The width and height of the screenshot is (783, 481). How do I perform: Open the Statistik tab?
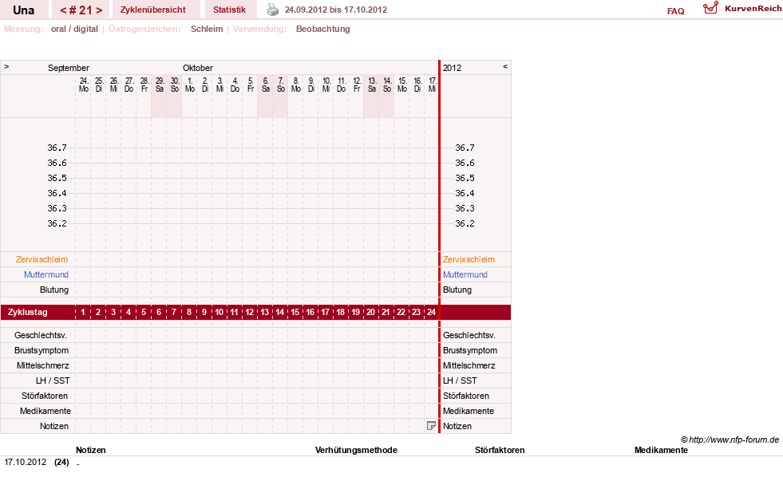(x=229, y=10)
